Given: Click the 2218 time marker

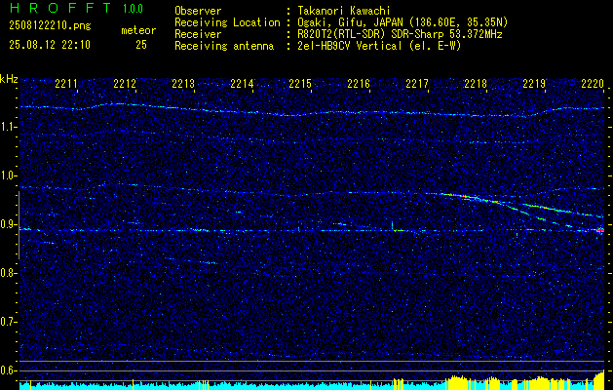Looking at the screenshot, I should (476, 83).
